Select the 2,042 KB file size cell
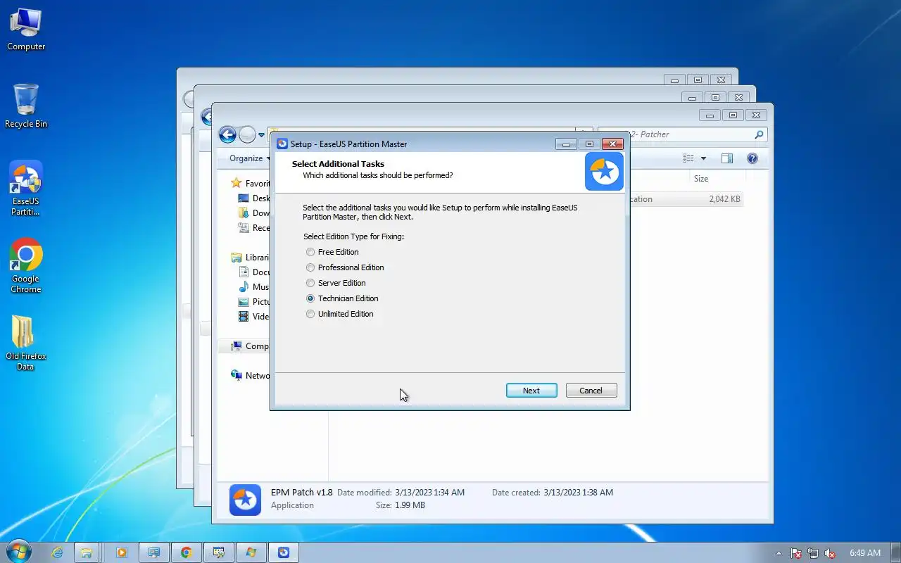Screen dimensions: 901x563 tap(724, 199)
